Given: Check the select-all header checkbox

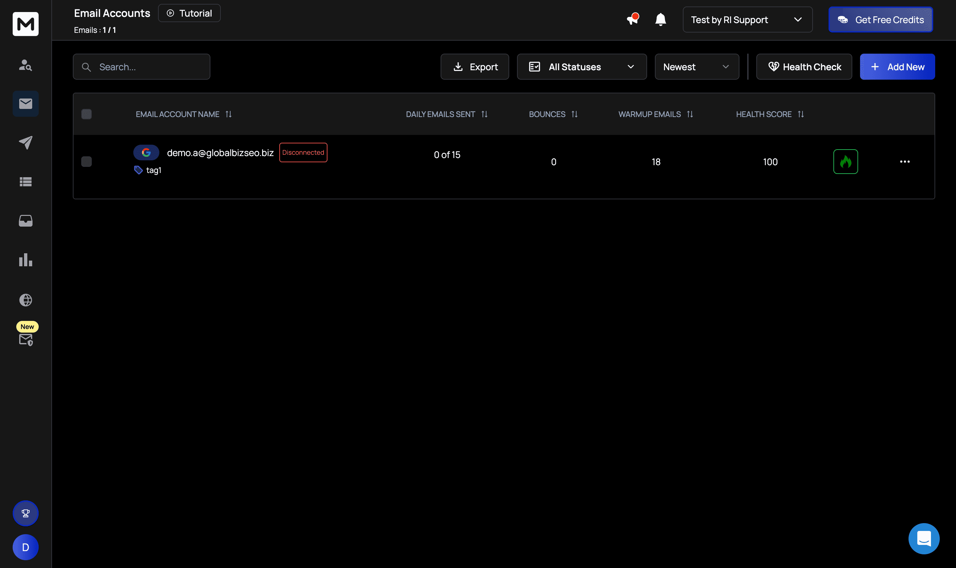Looking at the screenshot, I should click(86, 114).
